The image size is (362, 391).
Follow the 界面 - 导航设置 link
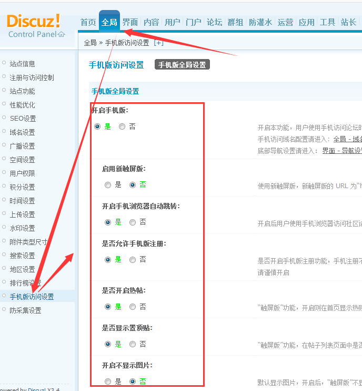342,151
